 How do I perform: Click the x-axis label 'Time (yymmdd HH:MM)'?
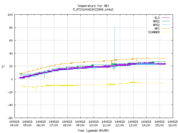(x=93, y=131)
